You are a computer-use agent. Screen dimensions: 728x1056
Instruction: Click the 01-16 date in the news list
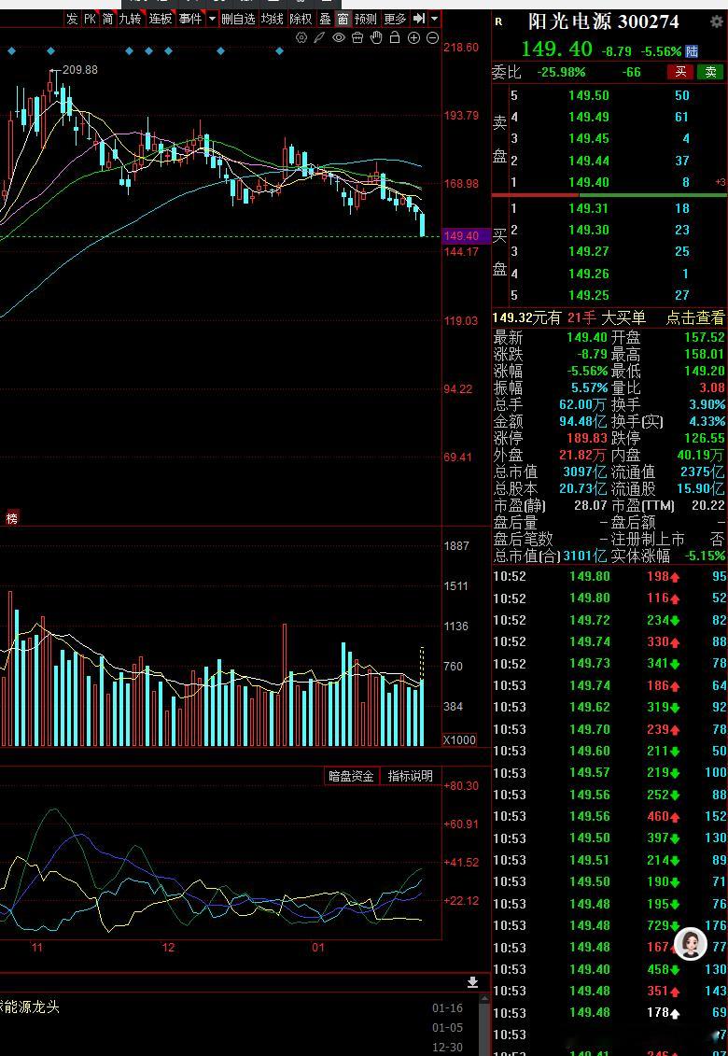447,1008
